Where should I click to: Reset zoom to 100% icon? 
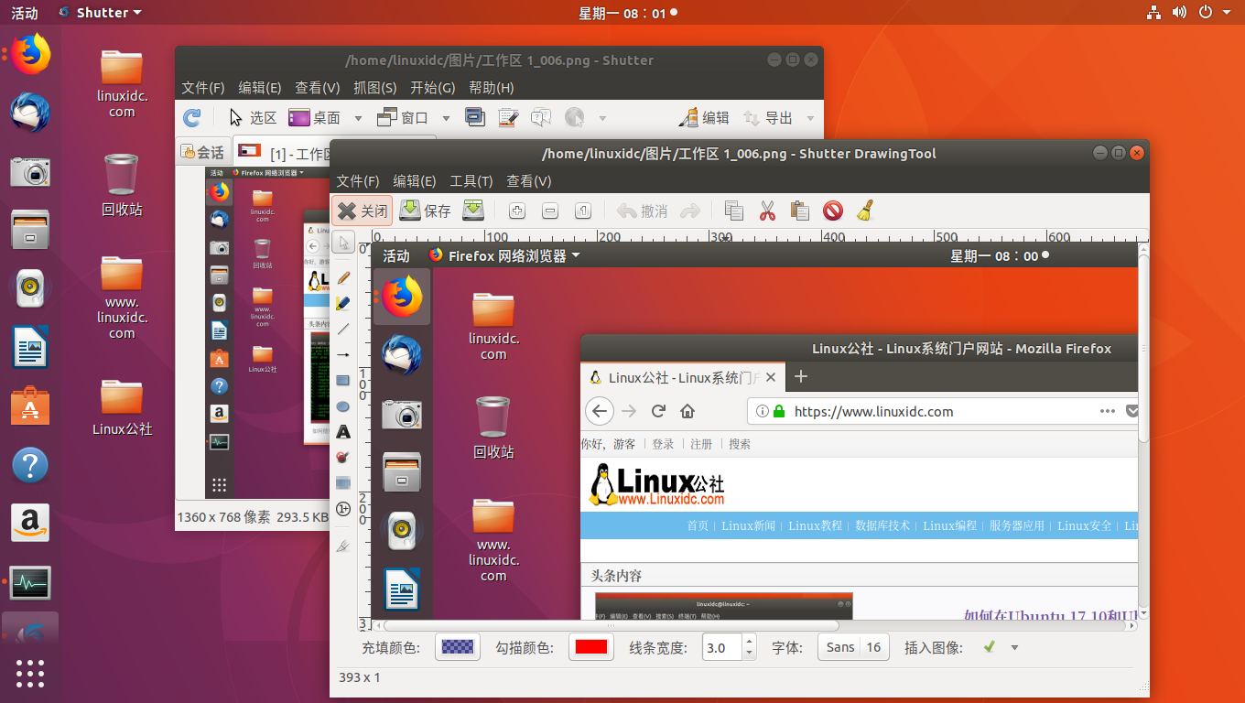point(583,211)
